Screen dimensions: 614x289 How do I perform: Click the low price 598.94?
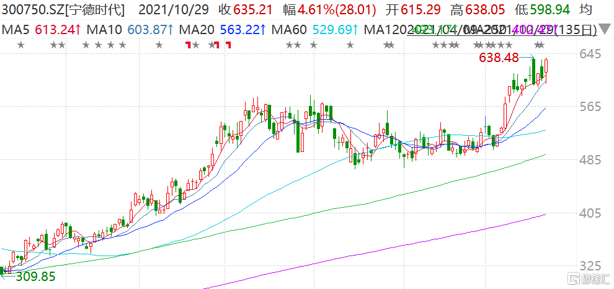549,10
